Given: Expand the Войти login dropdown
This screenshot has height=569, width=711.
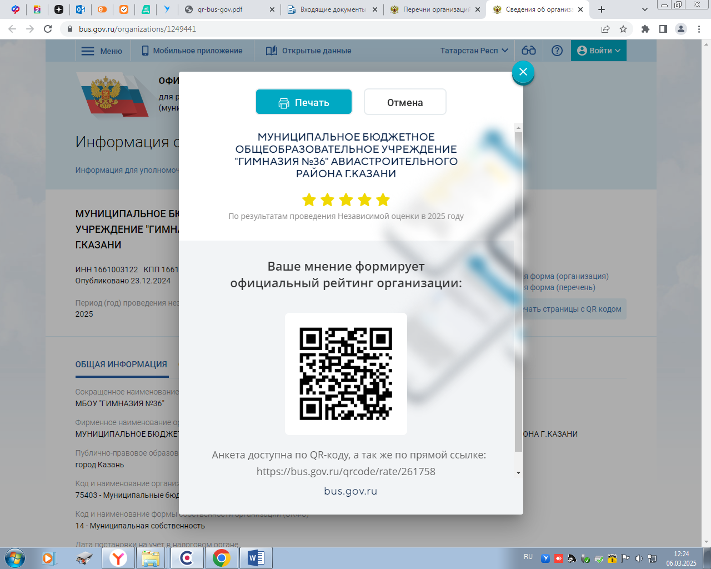Looking at the screenshot, I should click(x=599, y=51).
